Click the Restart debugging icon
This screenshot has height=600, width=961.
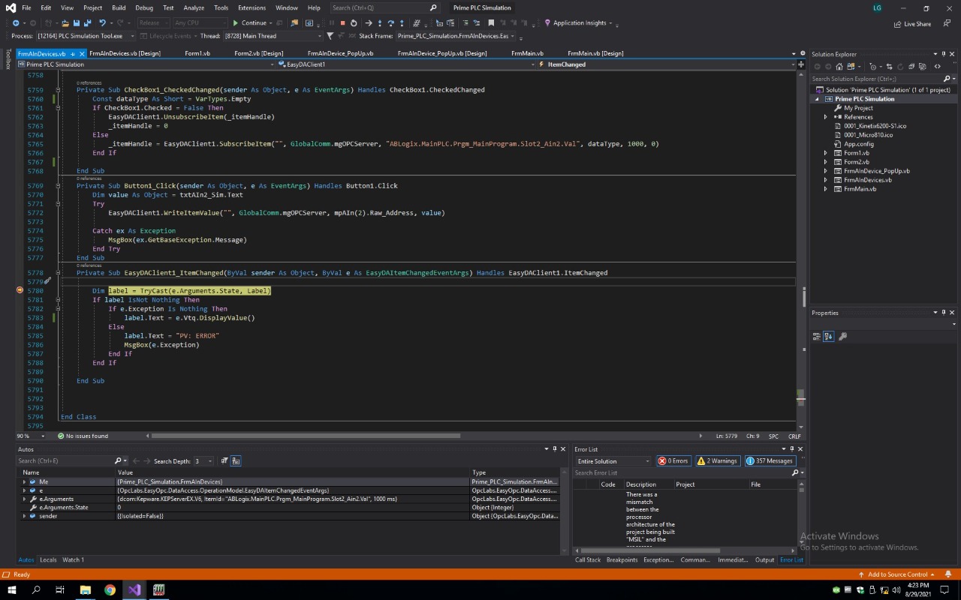coord(354,23)
